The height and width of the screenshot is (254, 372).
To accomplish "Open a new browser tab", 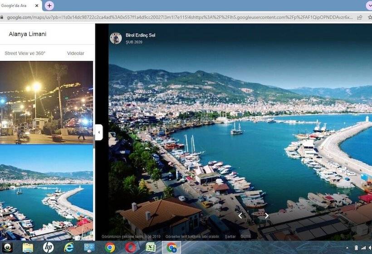I will tap(49, 5).
